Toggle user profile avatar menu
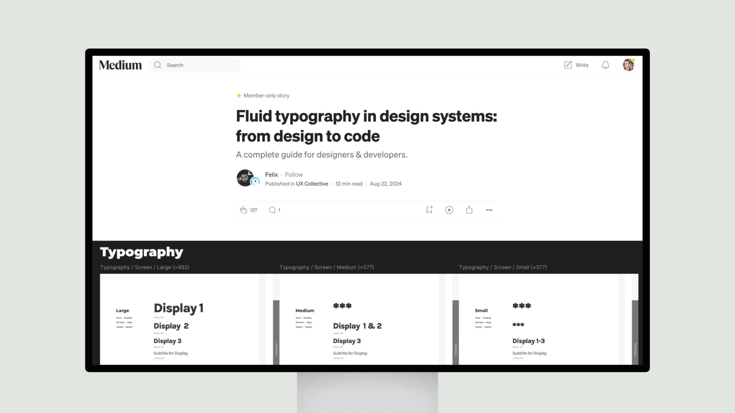This screenshot has width=735, height=413. [x=629, y=65]
